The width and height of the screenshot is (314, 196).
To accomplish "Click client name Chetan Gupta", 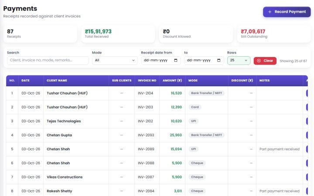I will (x=59, y=135).
